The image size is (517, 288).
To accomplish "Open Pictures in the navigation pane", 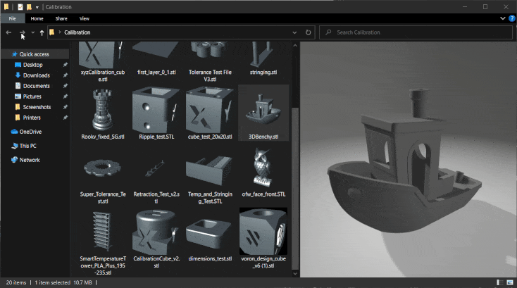I will coord(32,96).
